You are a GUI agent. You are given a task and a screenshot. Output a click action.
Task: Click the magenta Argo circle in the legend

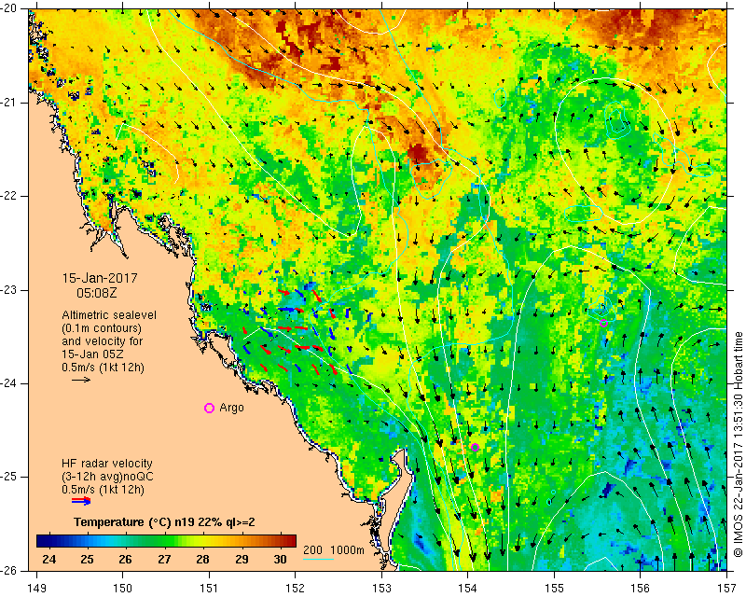[209, 408]
